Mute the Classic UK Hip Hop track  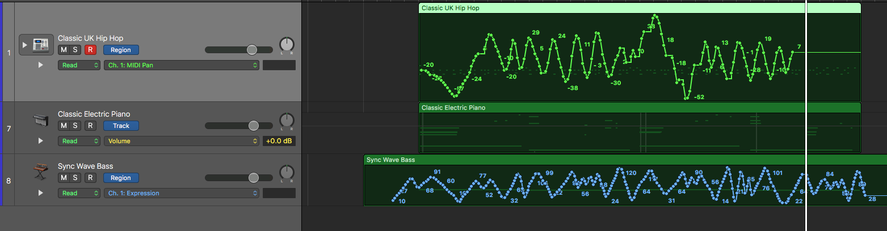point(64,50)
